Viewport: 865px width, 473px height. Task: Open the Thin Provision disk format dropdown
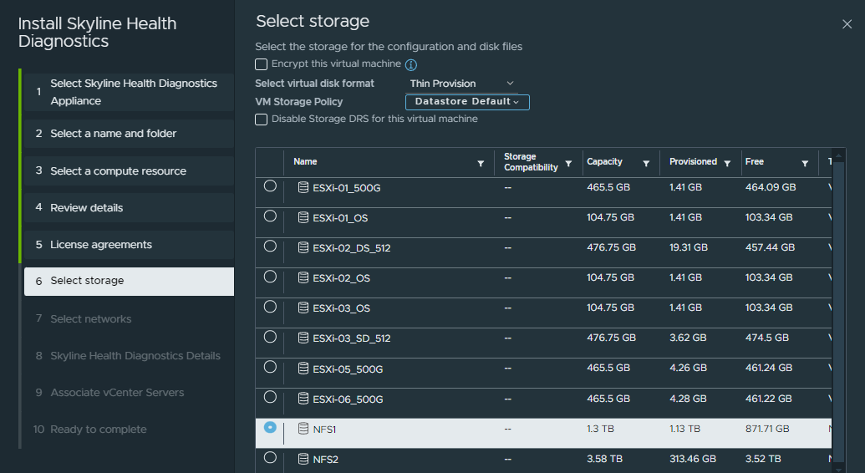[461, 84]
